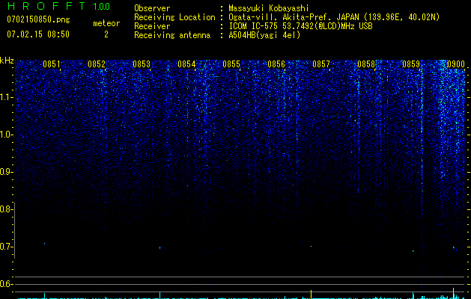Click the 'Receiving antenna' label
The image size is (471, 299).
point(172,35)
